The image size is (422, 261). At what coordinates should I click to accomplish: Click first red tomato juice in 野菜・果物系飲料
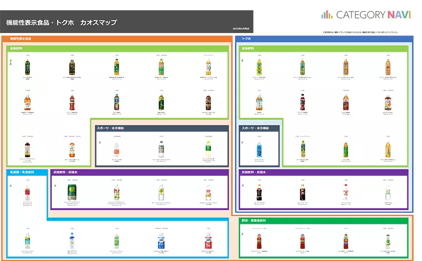point(259,241)
